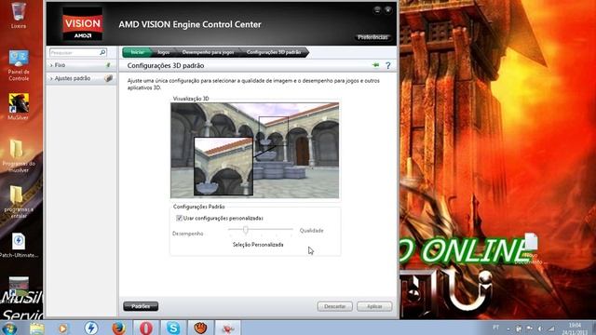The image size is (596, 335).
Task: Show hidden tray icons arrow
Action: tap(508, 328)
